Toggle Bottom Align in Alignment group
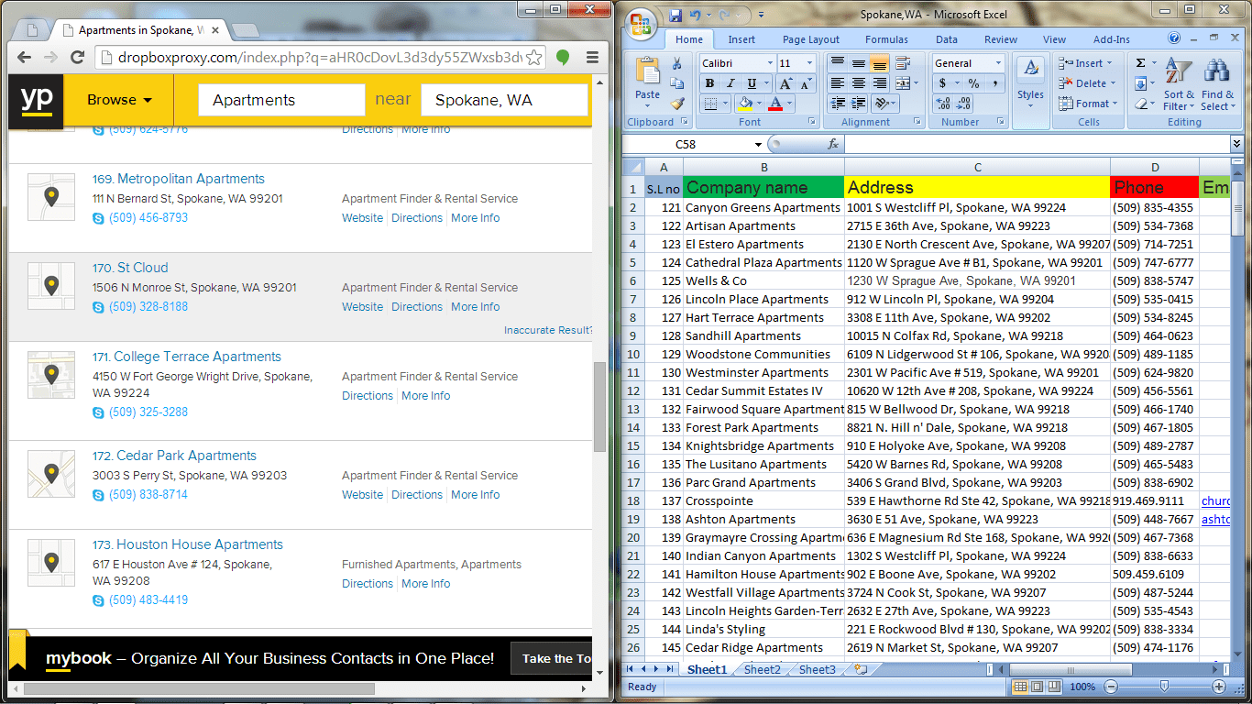The image size is (1252, 704). 878,63
